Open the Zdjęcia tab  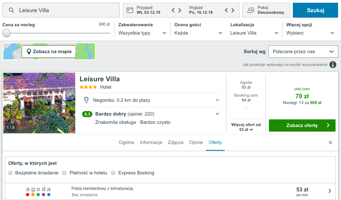tap(176, 142)
